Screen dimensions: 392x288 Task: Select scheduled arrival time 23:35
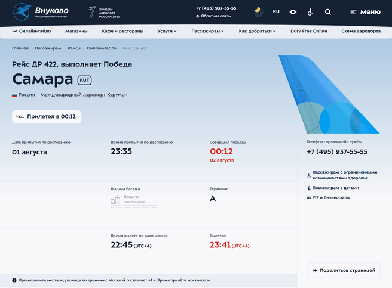(x=121, y=151)
